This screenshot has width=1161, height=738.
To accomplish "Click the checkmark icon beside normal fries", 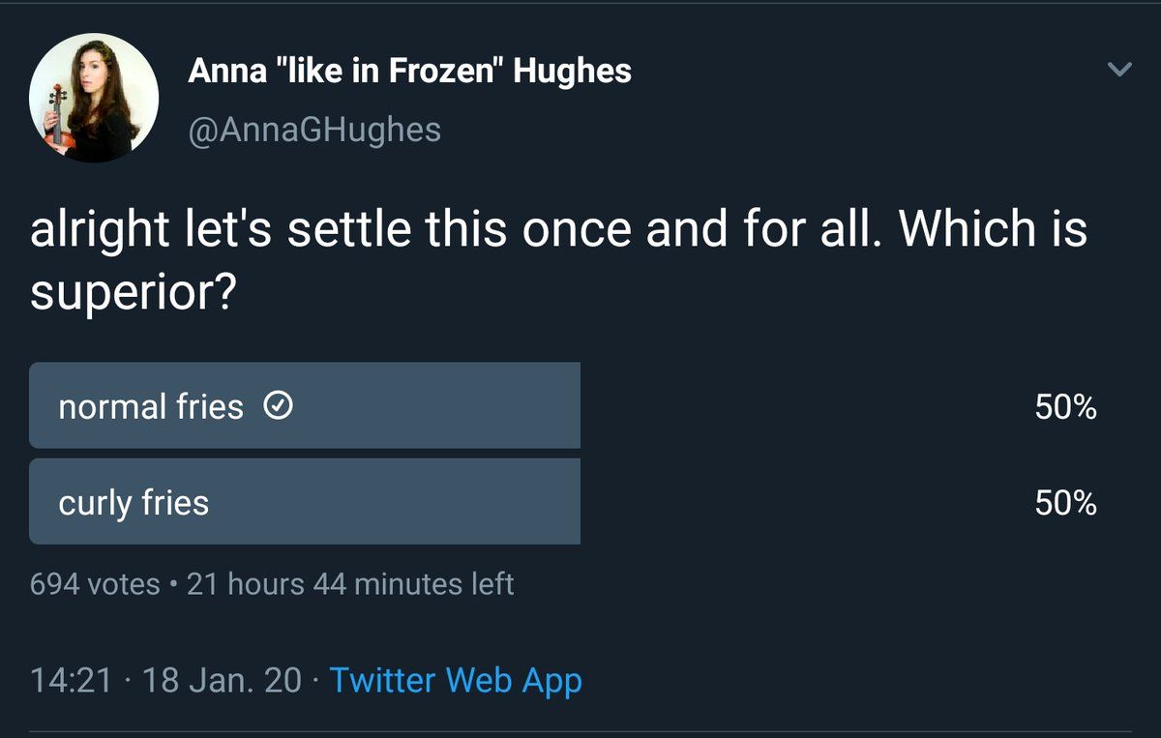I will (x=278, y=407).
